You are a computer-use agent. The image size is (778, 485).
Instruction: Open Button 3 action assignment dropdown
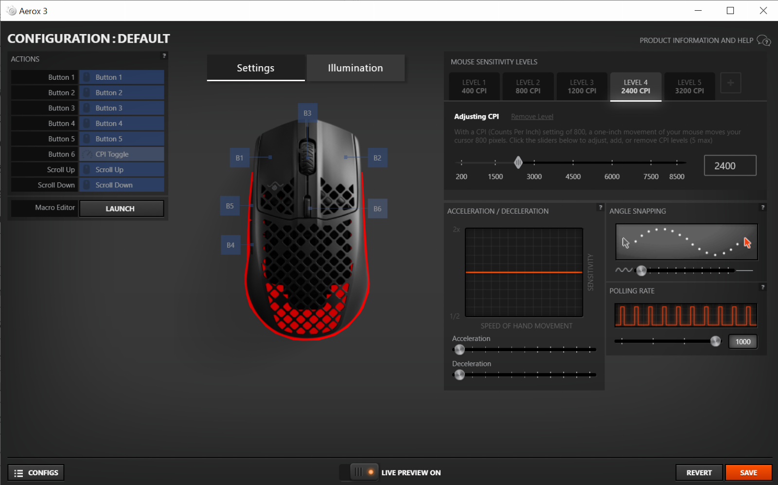point(122,108)
